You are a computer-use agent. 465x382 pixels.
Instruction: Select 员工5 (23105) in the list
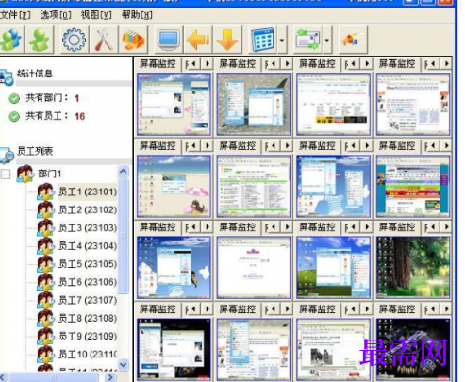click(88, 264)
